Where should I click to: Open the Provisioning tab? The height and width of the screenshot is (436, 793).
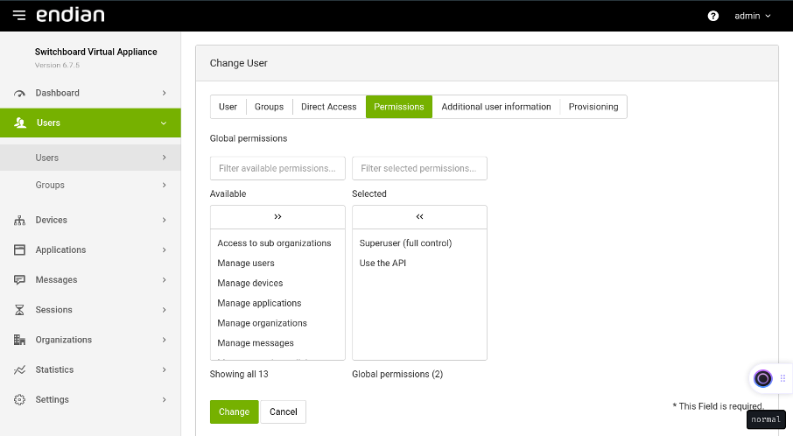pyautogui.click(x=593, y=107)
